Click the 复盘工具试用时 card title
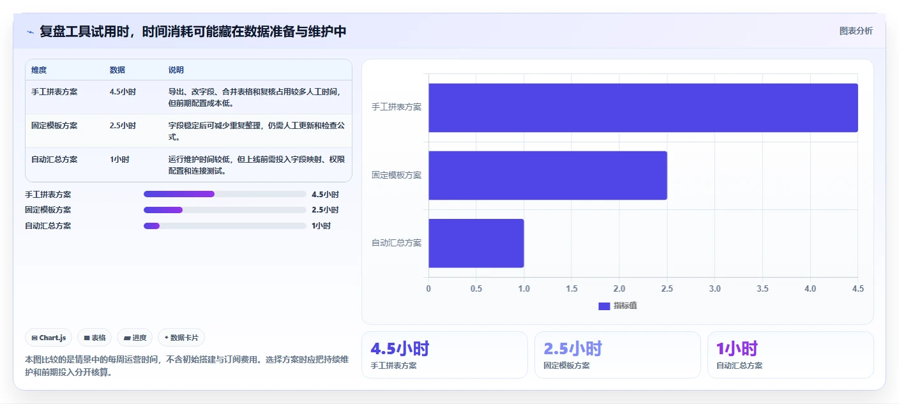The width and height of the screenshot is (899, 404). [x=193, y=31]
